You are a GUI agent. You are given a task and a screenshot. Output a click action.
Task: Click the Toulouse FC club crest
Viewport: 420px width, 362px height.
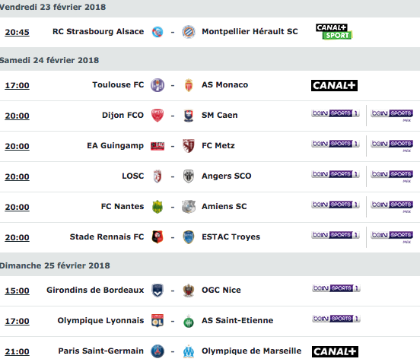[157, 85]
